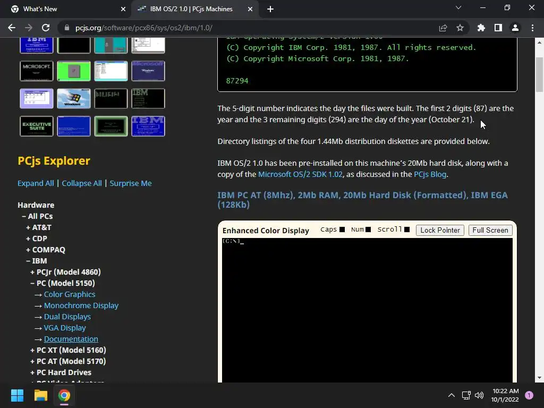This screenshot has height=408, width=544.
Task: Click the page vertical scrollbar thumb
Action: (539, 74)
